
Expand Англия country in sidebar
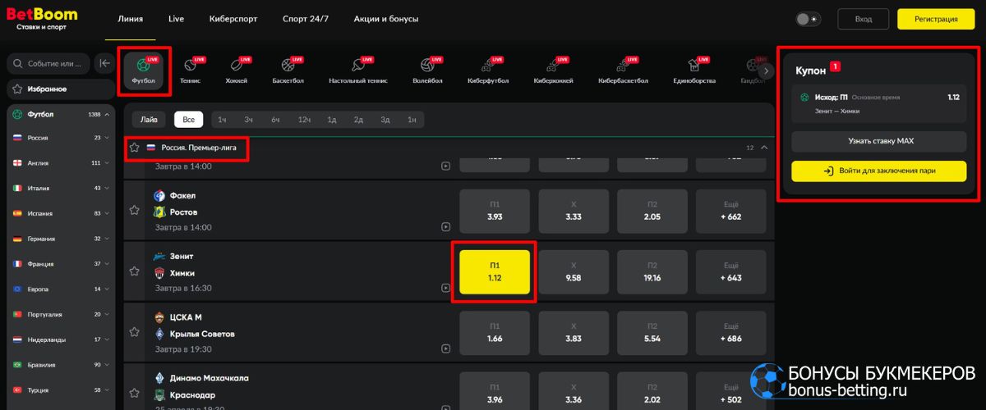pos(61,162)
